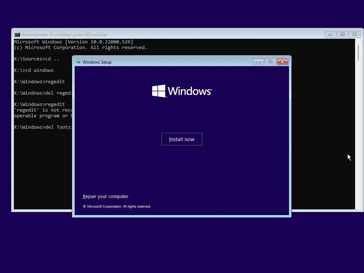The width and height of the screenshot is (364, 273).
Task: Click the 'X:\Windows>del reged' command line
Action: pos(43,93)
